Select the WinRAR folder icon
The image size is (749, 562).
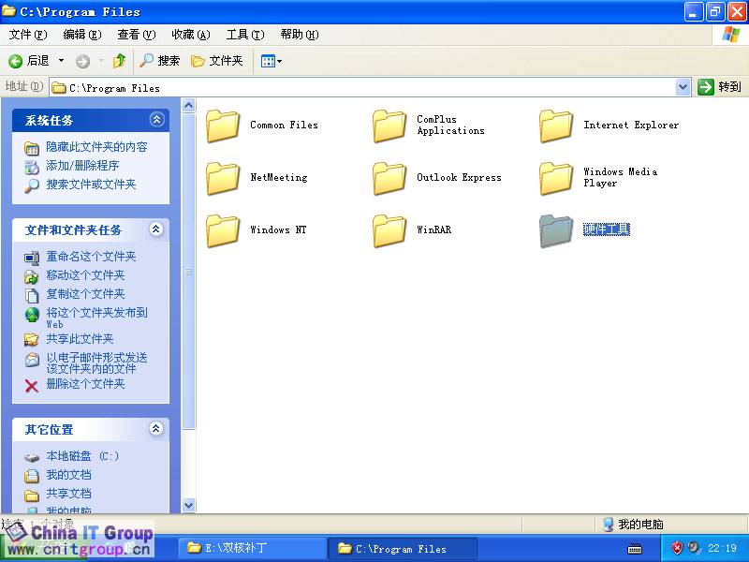pos(389,230)
